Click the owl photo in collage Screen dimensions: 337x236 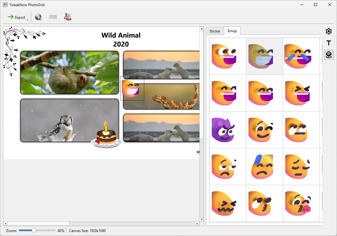click(70, 120)
